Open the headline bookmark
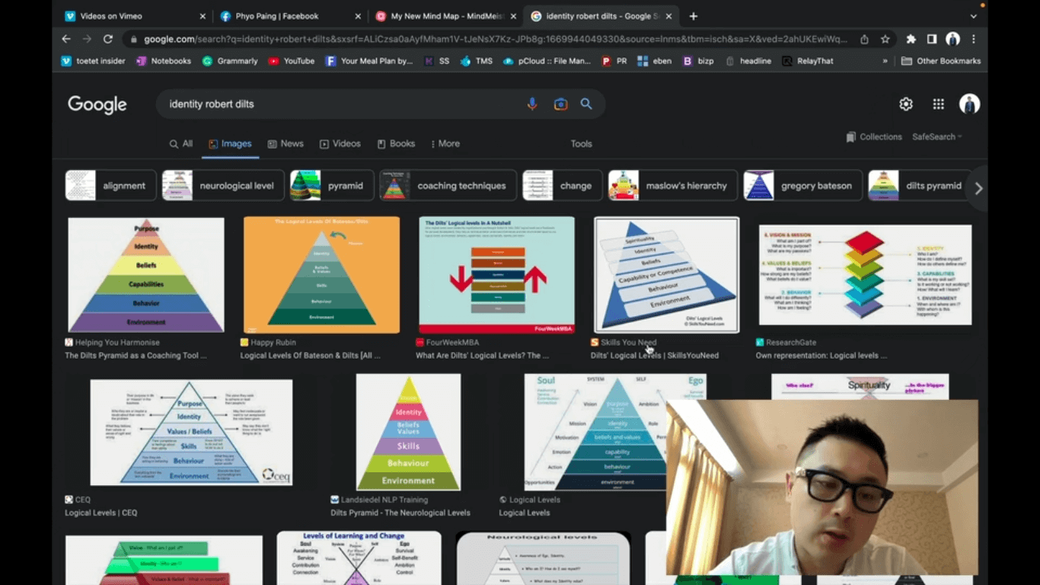Screen dimensions: 1040x585 (748, 61)
